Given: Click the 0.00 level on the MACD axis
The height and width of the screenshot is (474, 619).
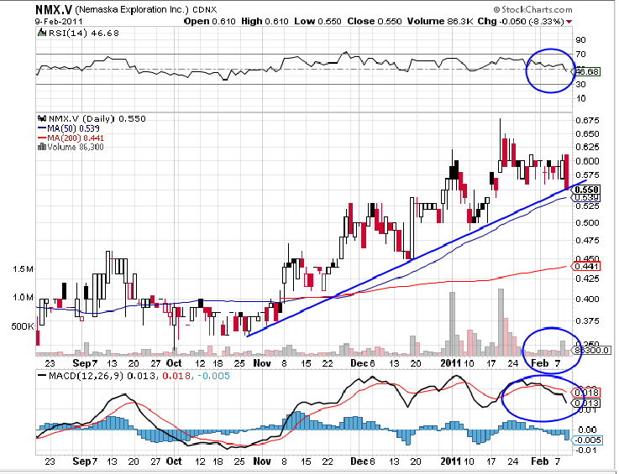Looking at the screenshot, I should (587, 430).
